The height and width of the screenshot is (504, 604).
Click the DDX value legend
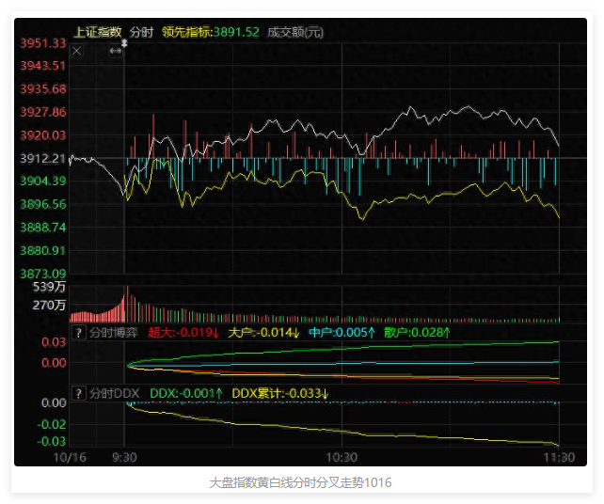coord(186,392)
